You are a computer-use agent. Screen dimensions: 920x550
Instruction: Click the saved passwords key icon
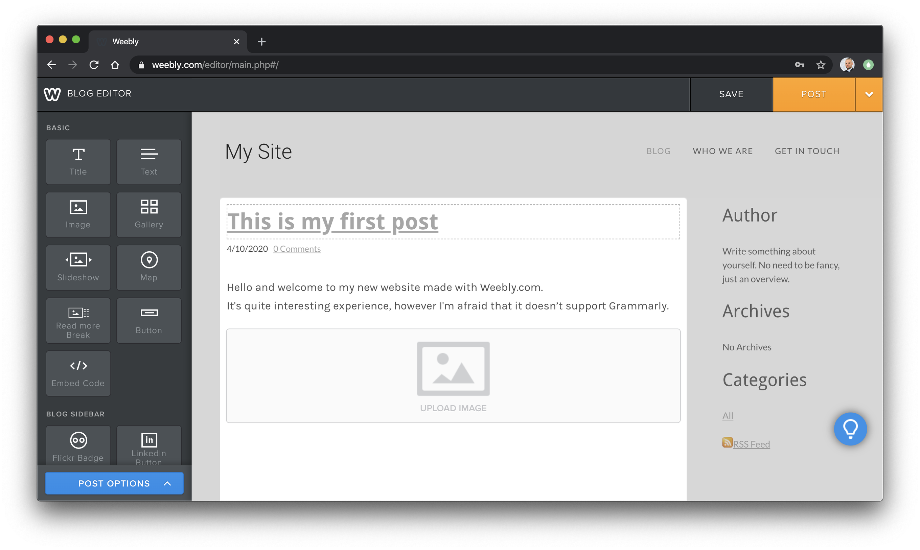pos(800,65)
